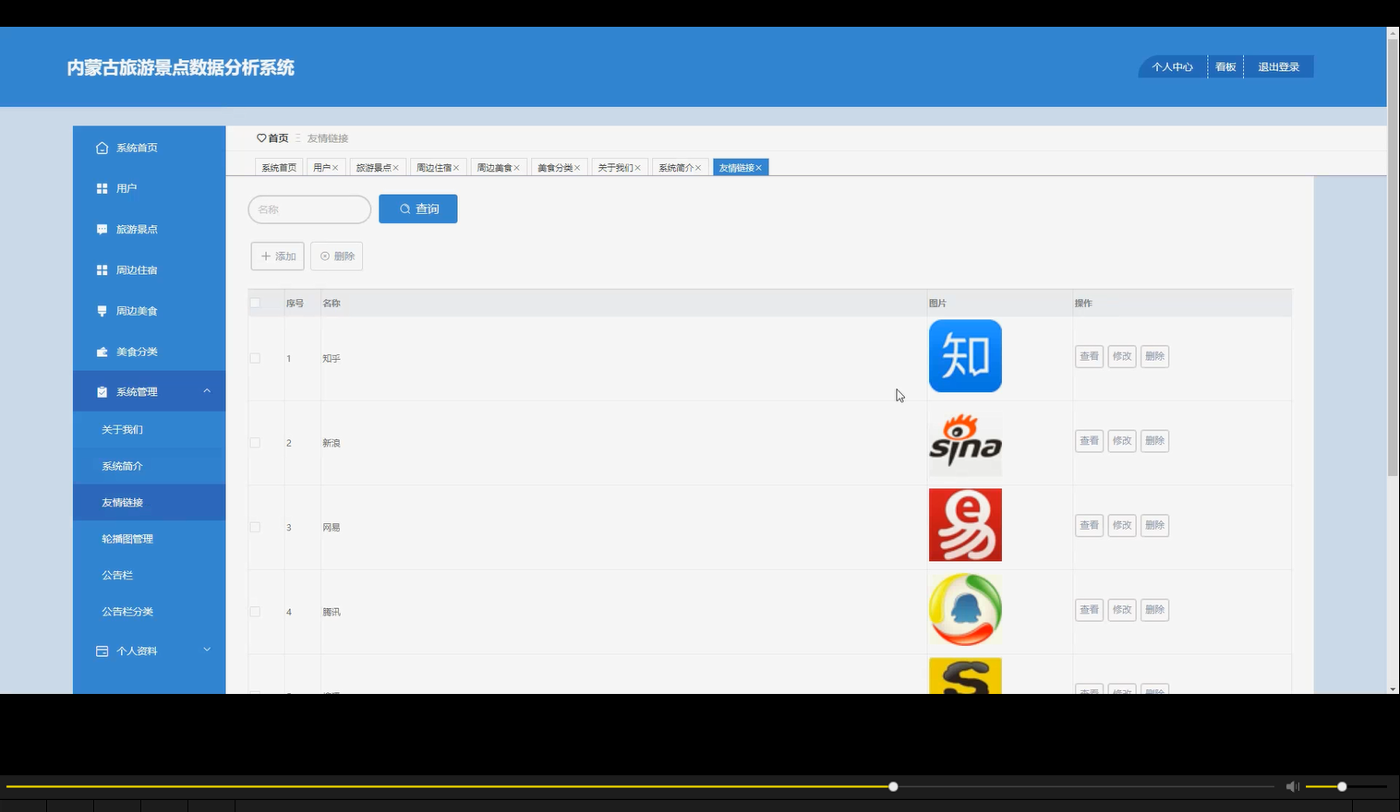This screenshot has width=1400, height=812.
Task: Open the 网易 red logo image
Action: [x=965, y=525]
